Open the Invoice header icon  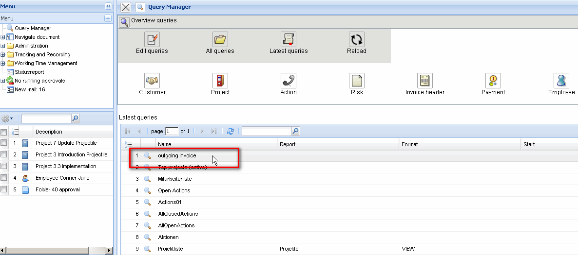(425, 81)
